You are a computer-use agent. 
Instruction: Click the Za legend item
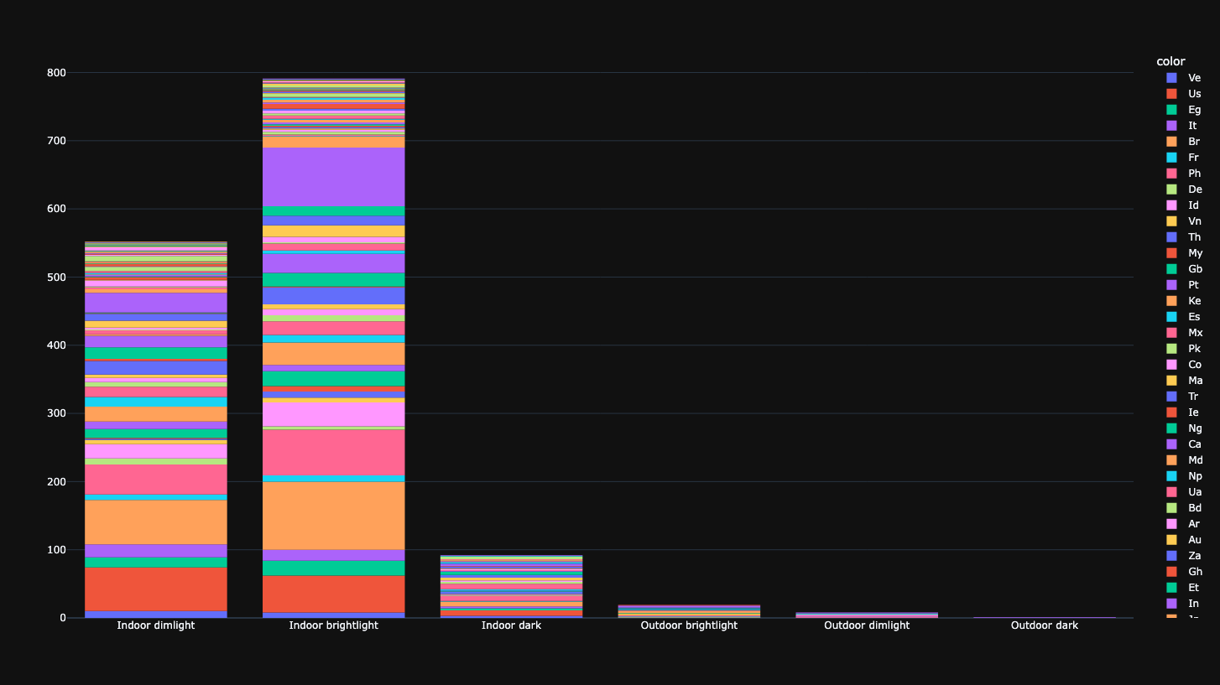[1184, 556]
